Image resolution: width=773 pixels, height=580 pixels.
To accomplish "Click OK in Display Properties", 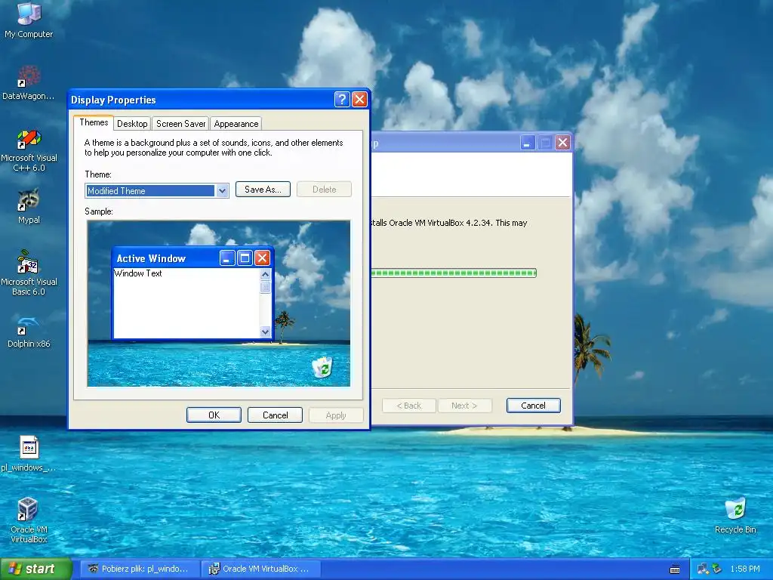I will (x=214, y=415).
